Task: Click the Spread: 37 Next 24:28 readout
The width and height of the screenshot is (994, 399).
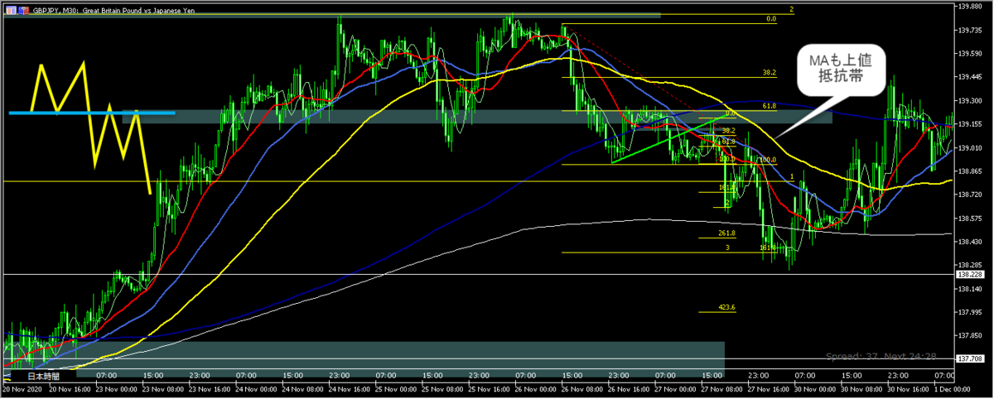Action: (880, 357)
